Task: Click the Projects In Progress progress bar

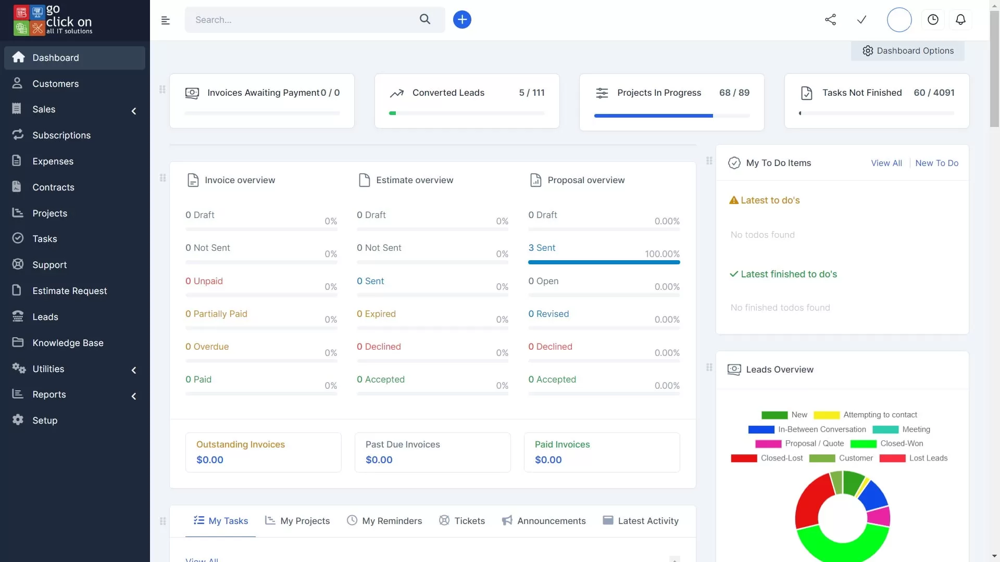Action: tap(671, 116)
